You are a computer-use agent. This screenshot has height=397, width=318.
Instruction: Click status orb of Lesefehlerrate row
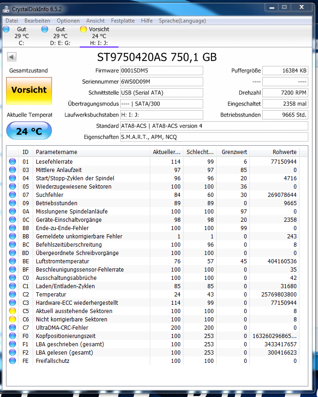point(12,161)
